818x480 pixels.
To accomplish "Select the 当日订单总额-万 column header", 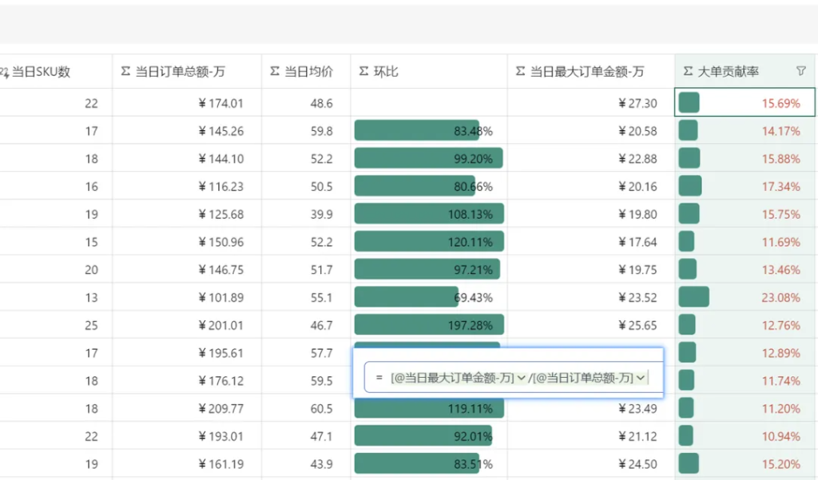I will (x=187, y=71).
